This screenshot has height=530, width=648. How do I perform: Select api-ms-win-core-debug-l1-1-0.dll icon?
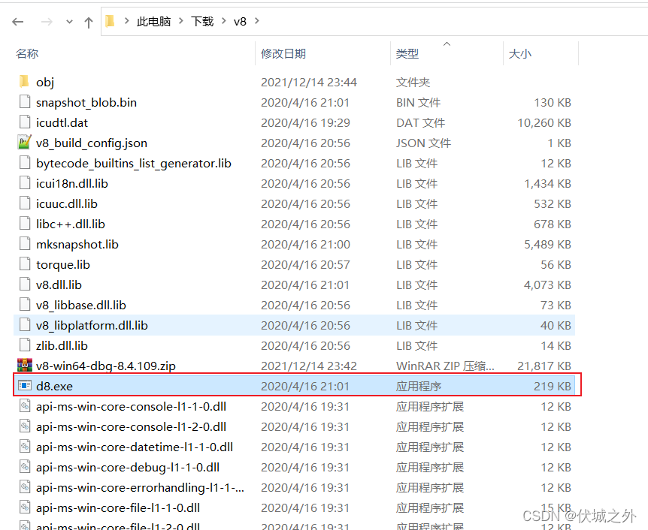coord(25,466)
